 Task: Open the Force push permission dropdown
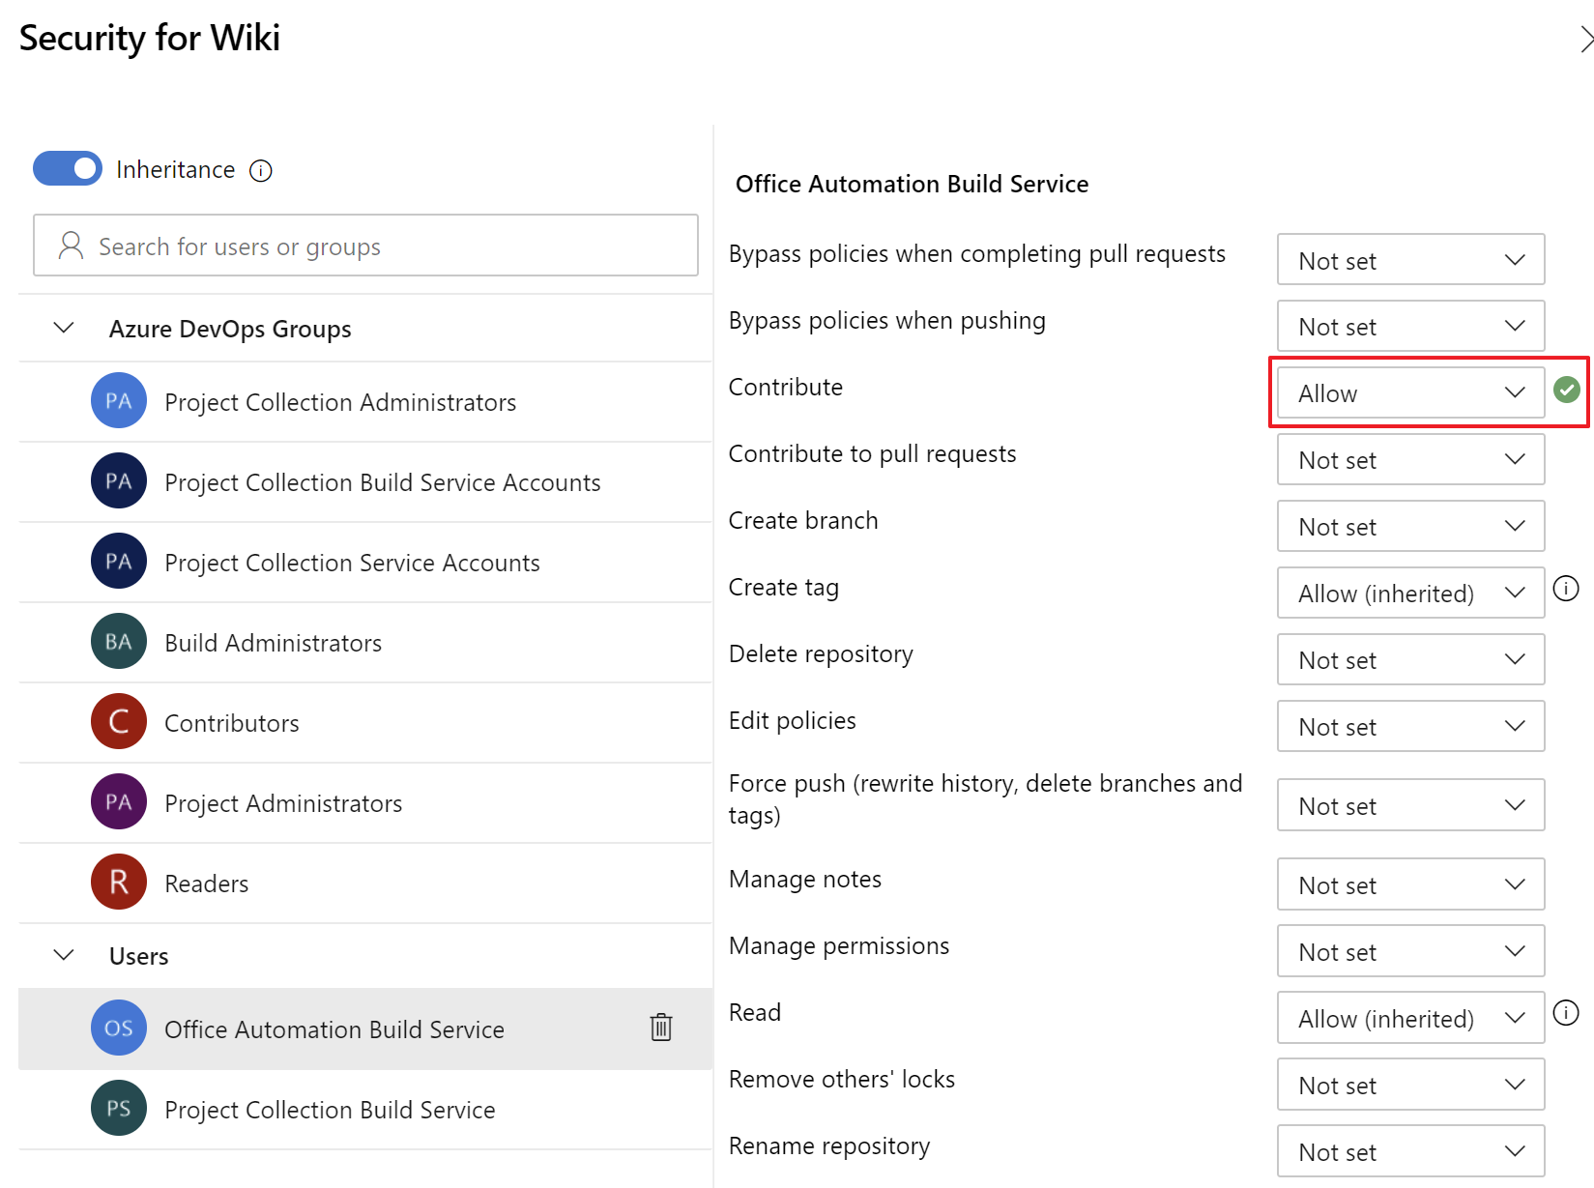[x=1410, y=804]
